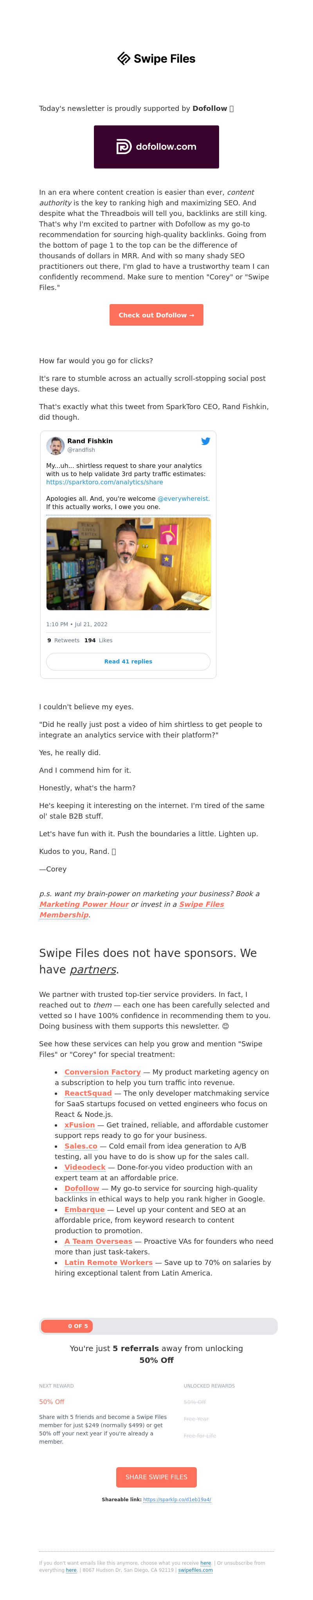The height and width of the screenshot is (1600, 313).
Task: Visit the Conversion Factory partner link
Action: (102, 1072)
